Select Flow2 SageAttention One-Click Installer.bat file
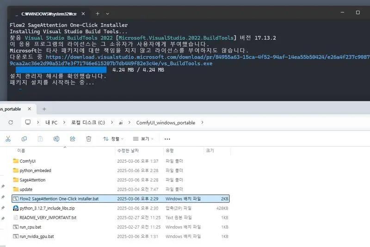Viewport: 370px width, 247px height. pos(120,198)
